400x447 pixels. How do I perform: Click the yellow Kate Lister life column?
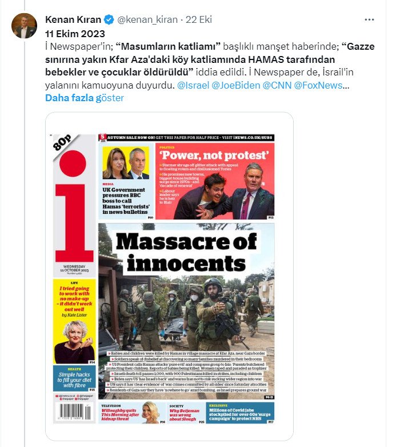(74, 322)
